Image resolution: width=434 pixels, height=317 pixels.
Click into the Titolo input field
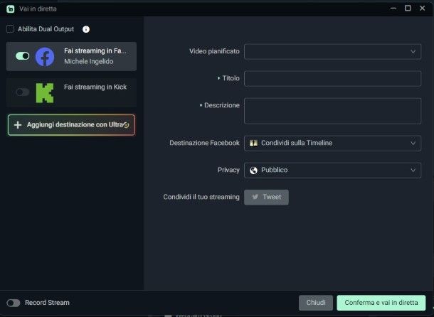(x=332, y=79)
